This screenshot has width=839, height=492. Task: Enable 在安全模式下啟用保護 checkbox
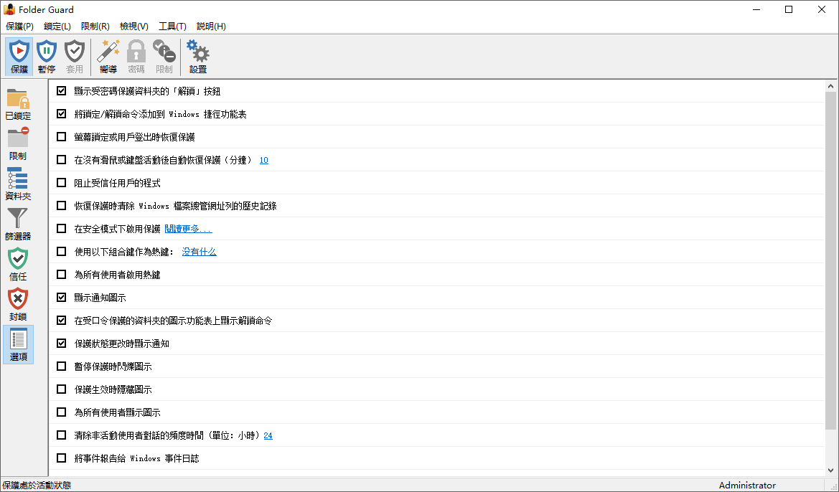[x=62, y=229]
